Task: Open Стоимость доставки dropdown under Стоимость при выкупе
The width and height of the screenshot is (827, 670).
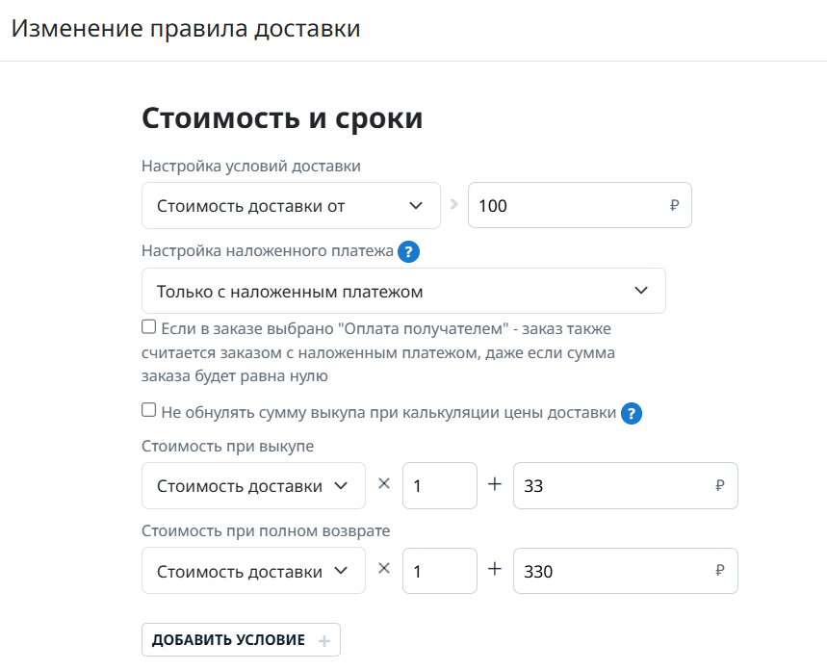Action: [x=253, y=486]
